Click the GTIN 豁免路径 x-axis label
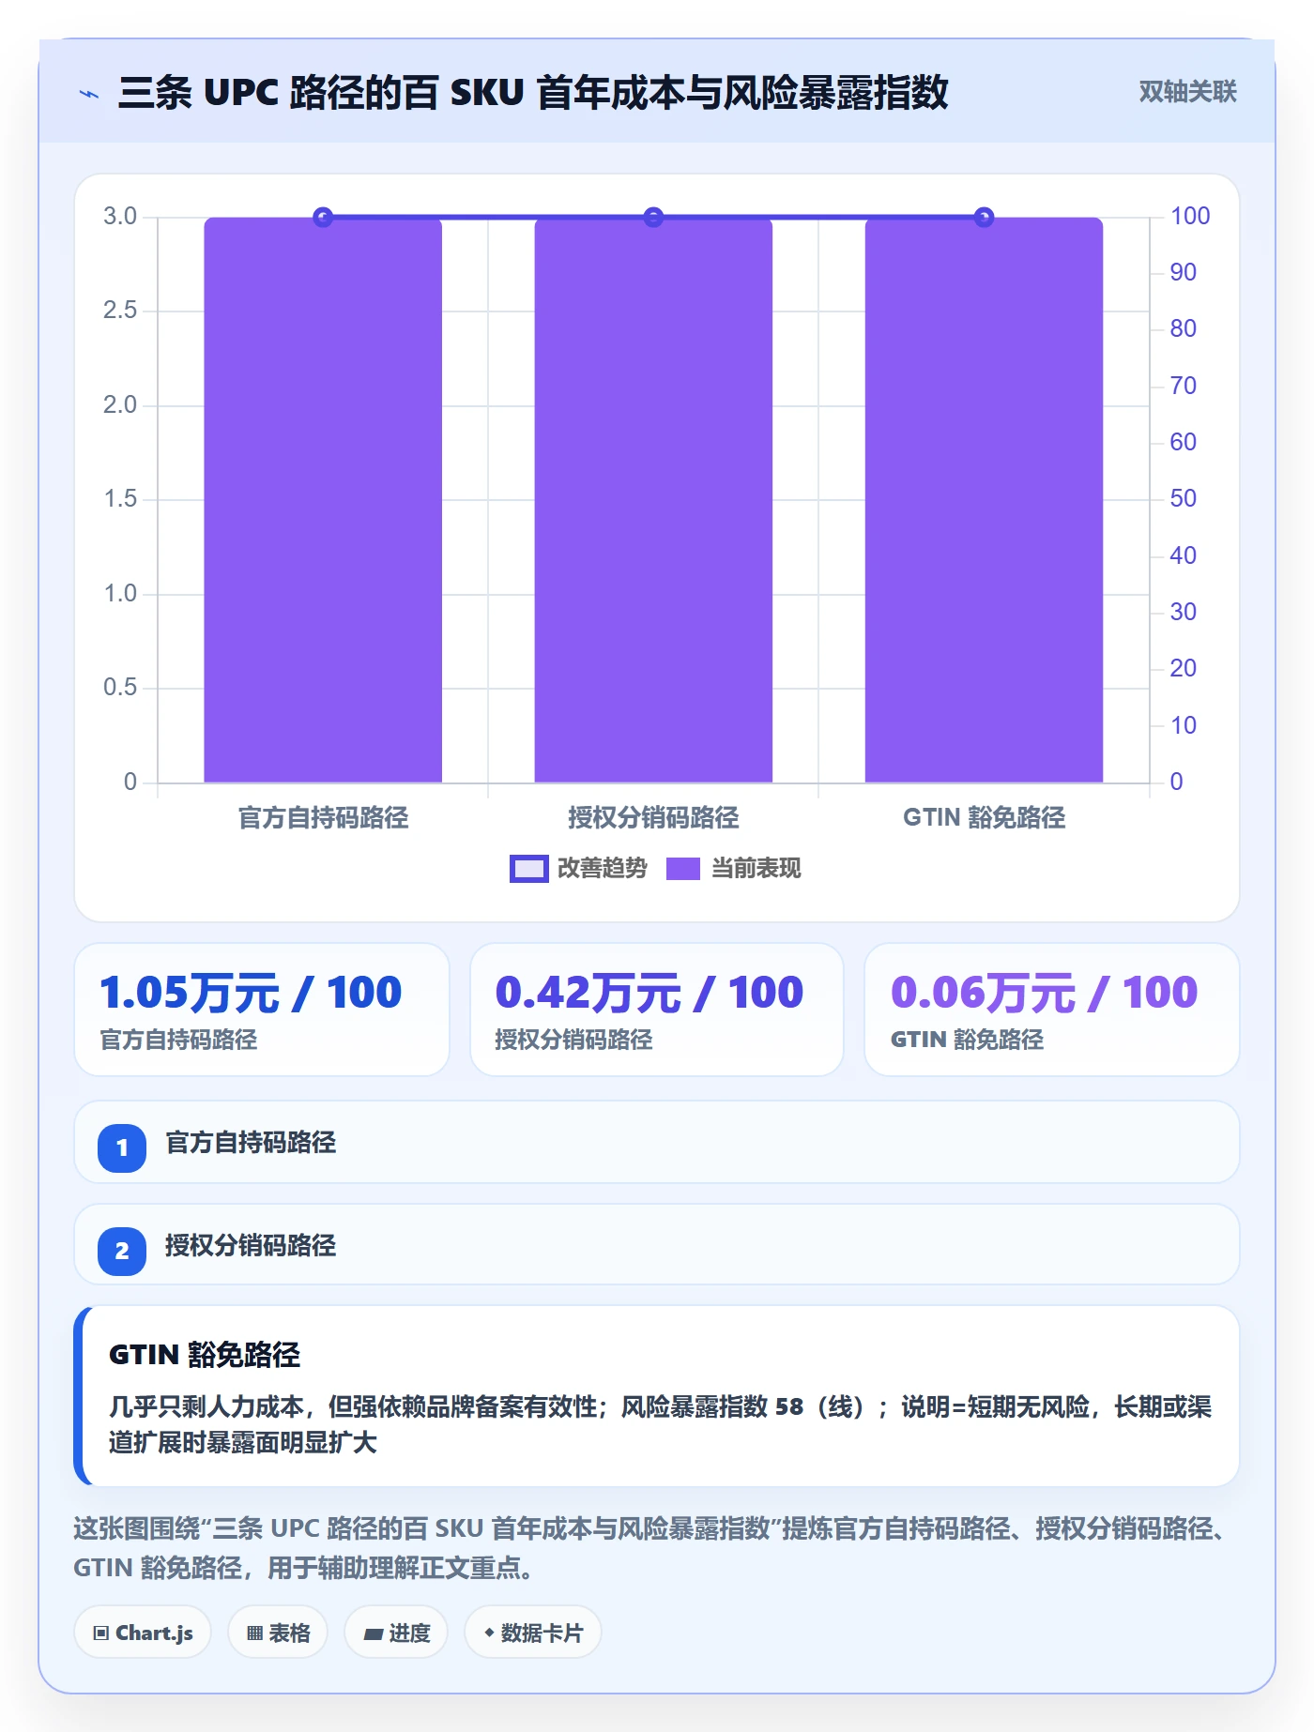 pyautogui.click(x=984, y=818)
